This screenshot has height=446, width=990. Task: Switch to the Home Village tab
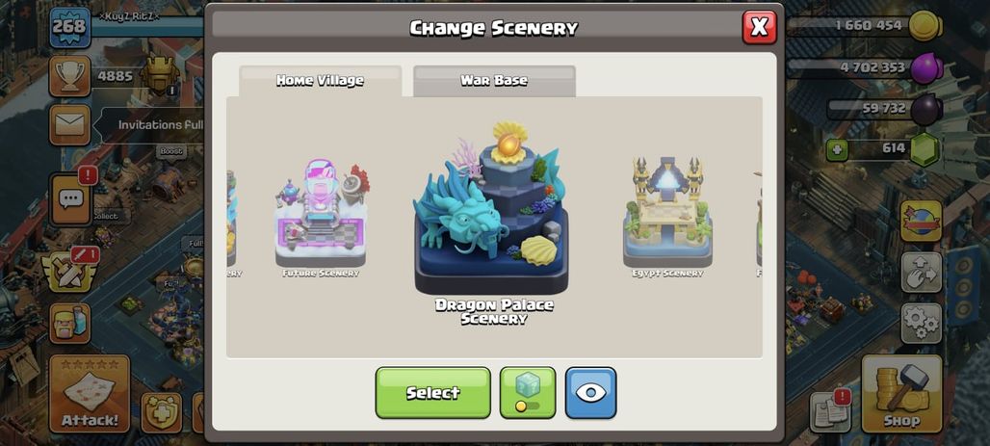[x=320, y=81]
